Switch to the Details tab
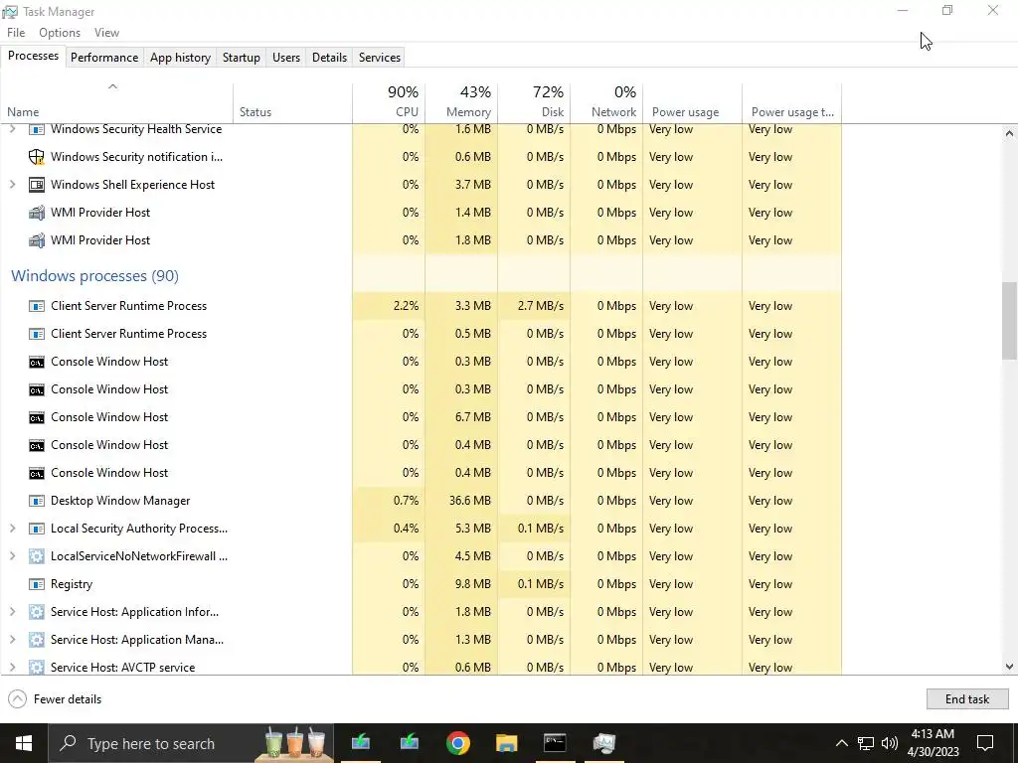 329,57
